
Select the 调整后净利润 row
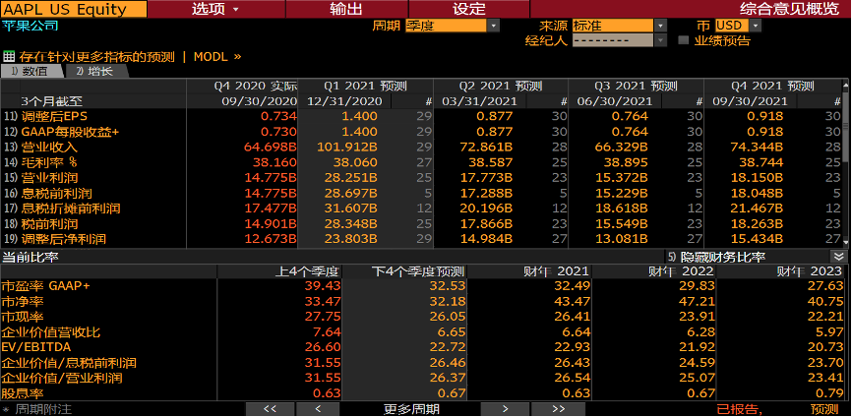pyautogui.click(x=422, y=239)
